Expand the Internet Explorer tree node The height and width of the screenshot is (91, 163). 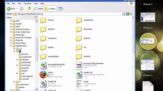11,29
